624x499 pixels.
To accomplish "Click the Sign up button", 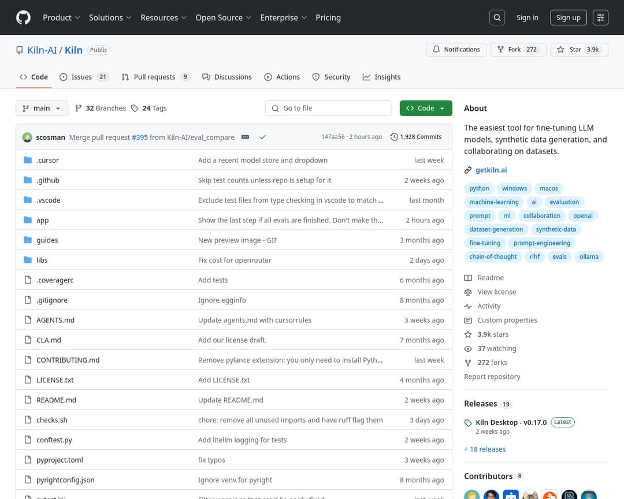I will 569,17.
